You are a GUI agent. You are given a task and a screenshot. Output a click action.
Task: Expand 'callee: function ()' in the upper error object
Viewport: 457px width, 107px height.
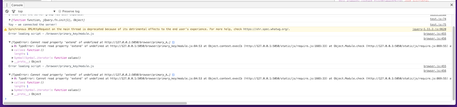[x=12, y=50]
